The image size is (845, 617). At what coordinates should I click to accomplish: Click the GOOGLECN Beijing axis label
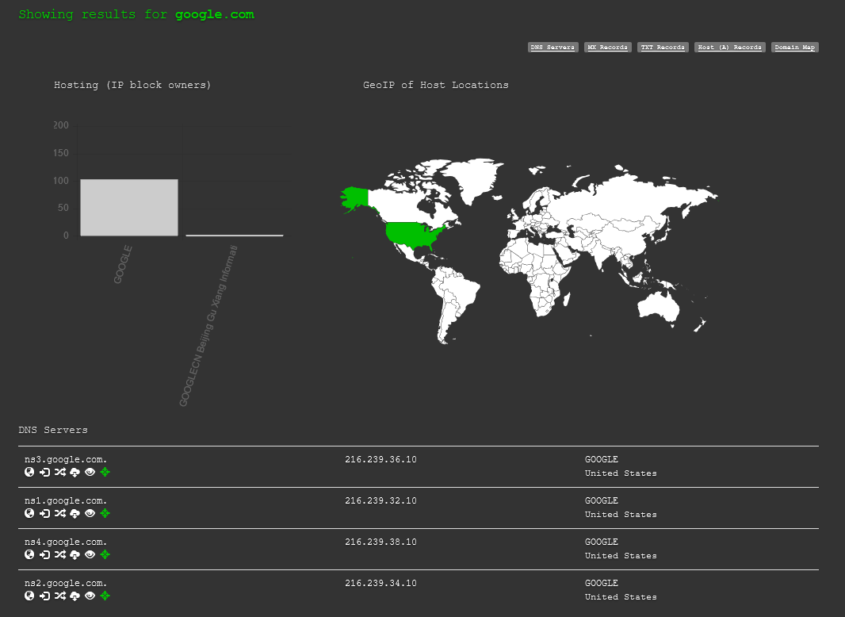click(208, 326)
